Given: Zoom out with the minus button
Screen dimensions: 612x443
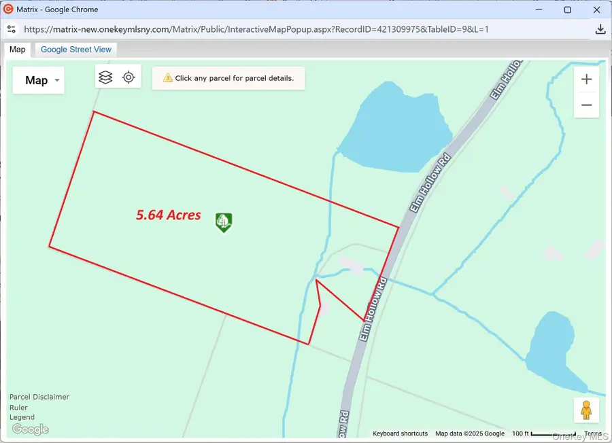Looking at the screenshot, I should click(x=586, y=105).
